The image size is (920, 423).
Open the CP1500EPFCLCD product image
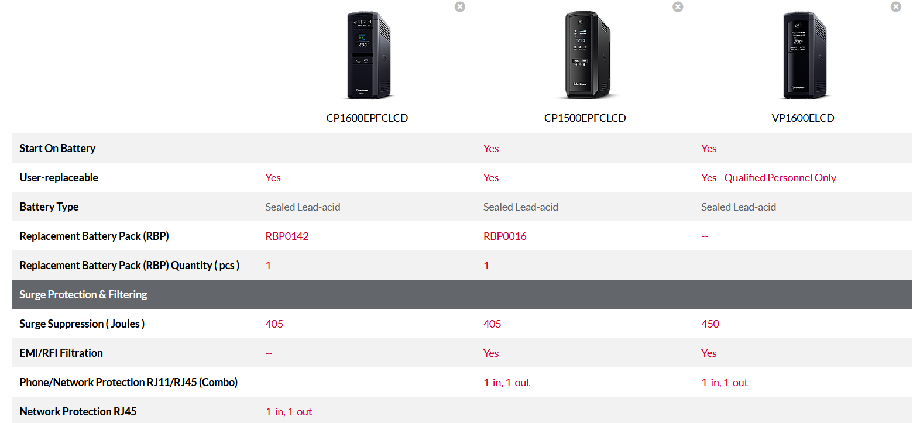click(585, 56)
